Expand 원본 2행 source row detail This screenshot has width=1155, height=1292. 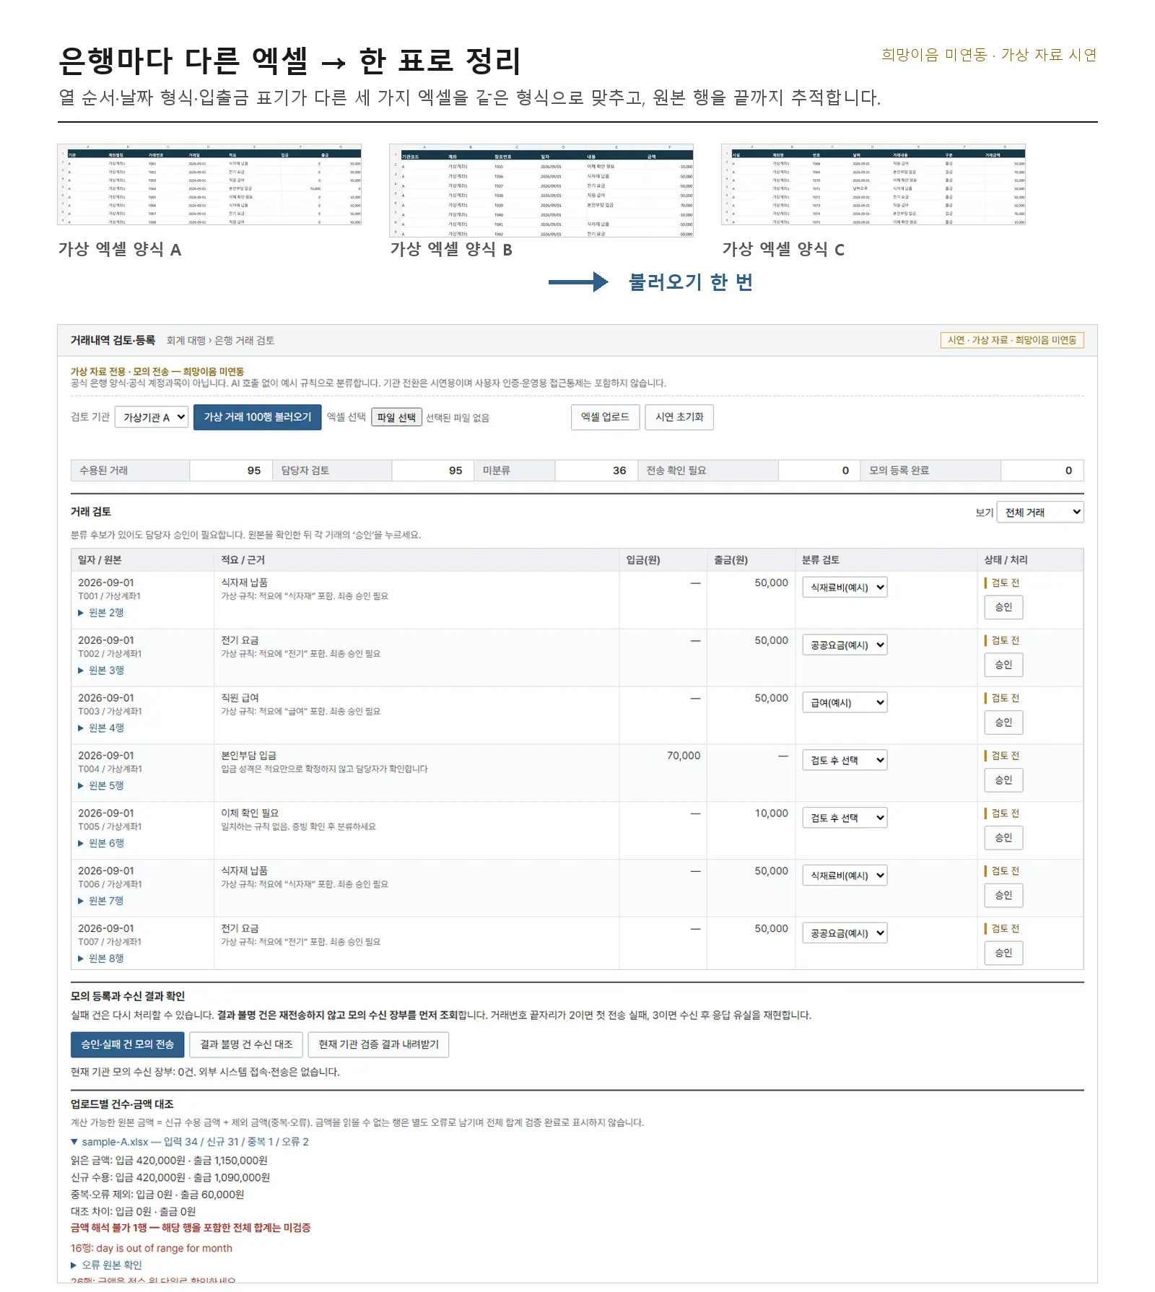pyautogui.click(x=101, y=613)
